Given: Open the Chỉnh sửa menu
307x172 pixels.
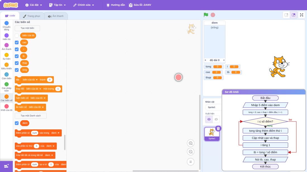Looking at the screenshot, I should pos(84,5).
